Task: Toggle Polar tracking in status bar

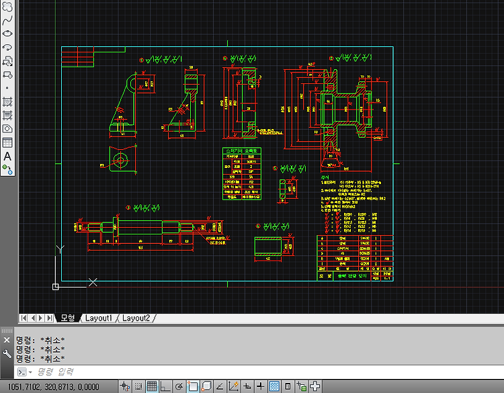Action: pyautogui.click(x=179, y=386)
